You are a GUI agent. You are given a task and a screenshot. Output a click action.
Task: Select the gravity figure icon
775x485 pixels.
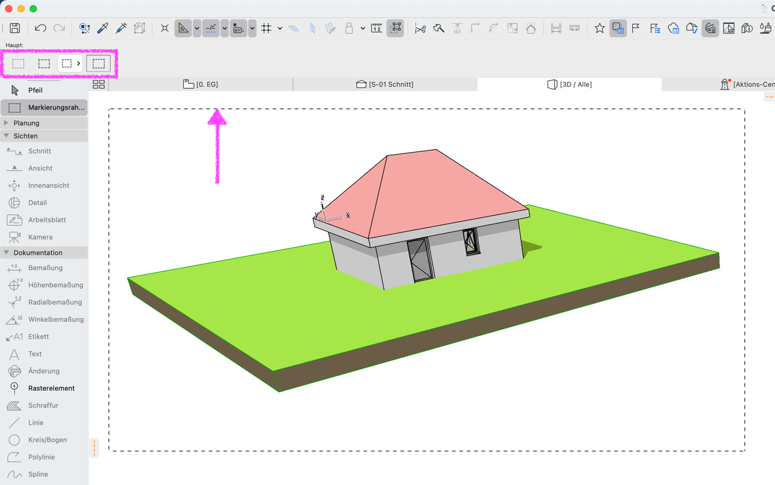click(x=349, y=28)
